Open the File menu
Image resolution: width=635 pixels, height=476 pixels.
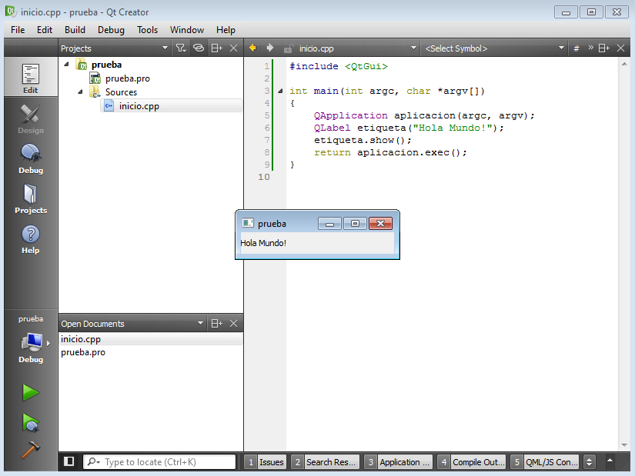coord(18,30)
